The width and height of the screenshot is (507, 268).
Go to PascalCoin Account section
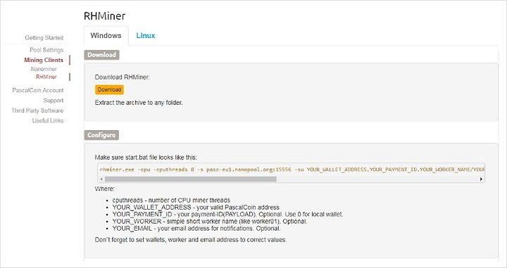pos(38,91)
